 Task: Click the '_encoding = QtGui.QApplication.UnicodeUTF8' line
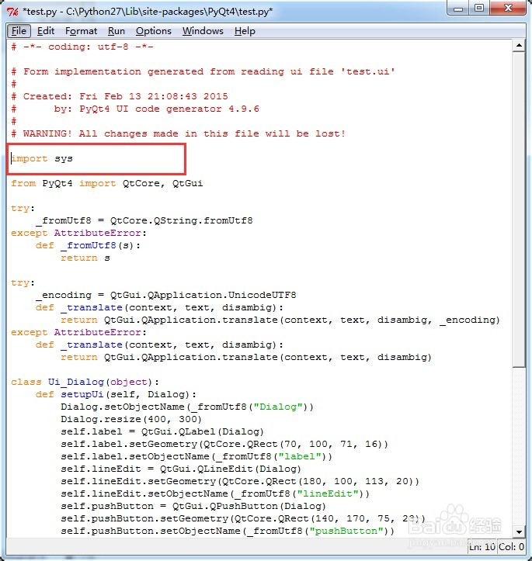(165, 295)
